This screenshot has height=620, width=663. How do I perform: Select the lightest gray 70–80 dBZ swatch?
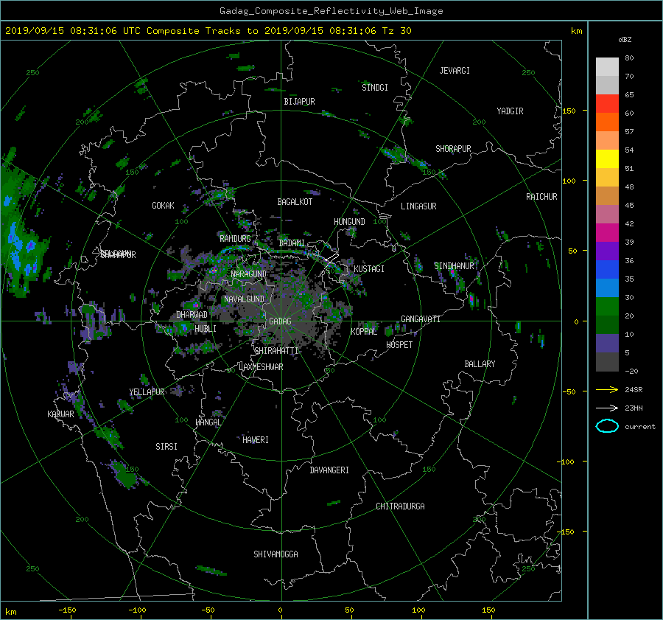tap(607, 67)
